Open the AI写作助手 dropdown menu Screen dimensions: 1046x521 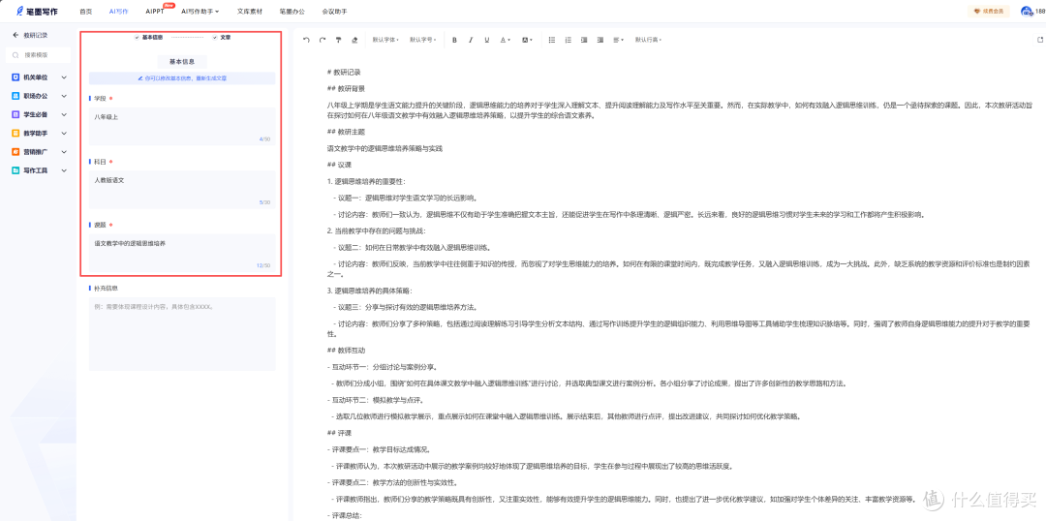[200, 12]
